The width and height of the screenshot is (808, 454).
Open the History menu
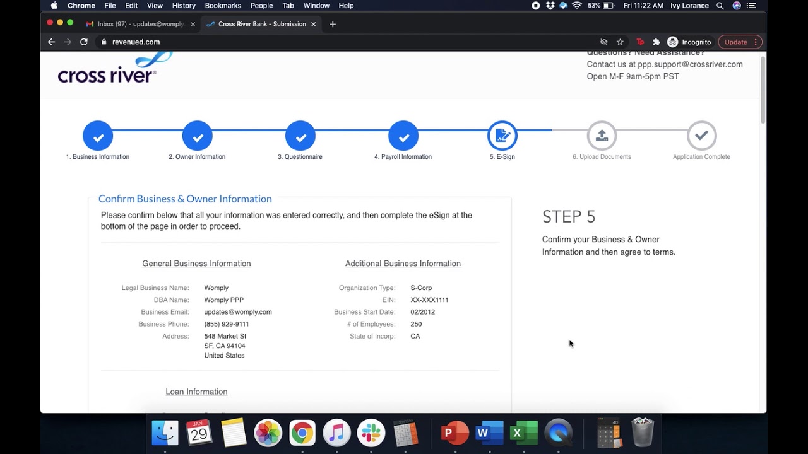(184, 6)
